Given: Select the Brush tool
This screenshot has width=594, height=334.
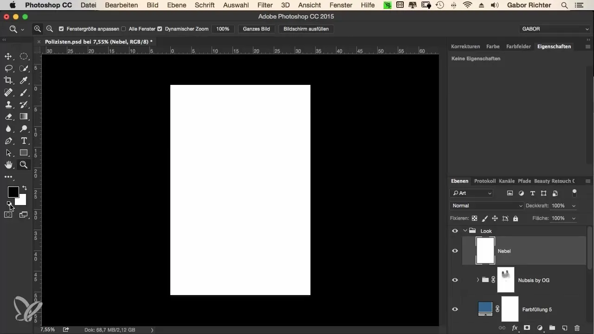Looking at the screenshot, I should [24, 93].
